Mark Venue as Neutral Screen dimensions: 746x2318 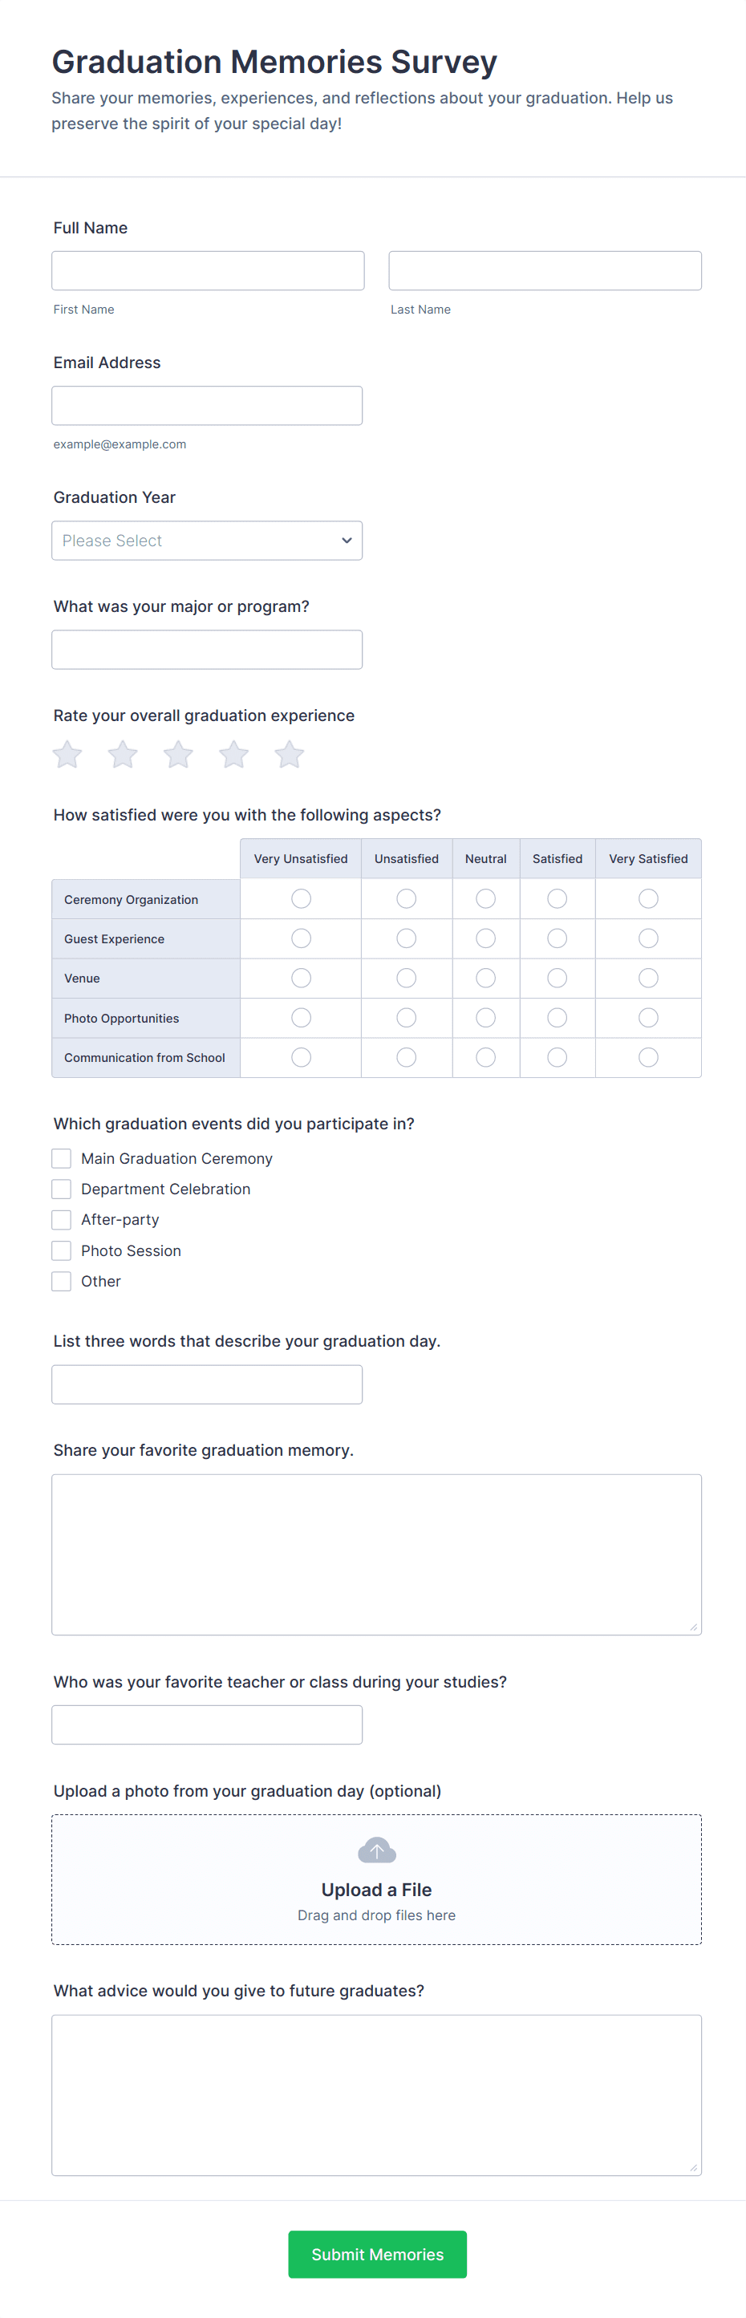tap(486, 978)
